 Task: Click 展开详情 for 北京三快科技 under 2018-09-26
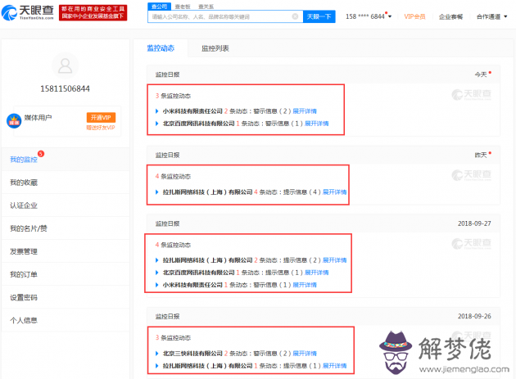coord(305,354)
